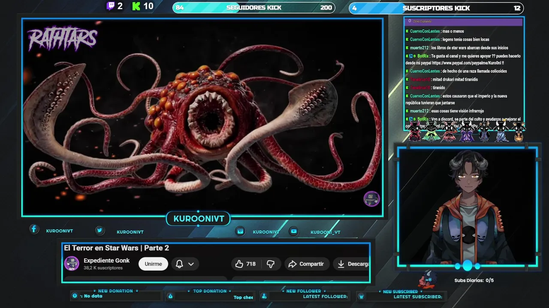Expand notification options chevron beside bell

[191, 264]
